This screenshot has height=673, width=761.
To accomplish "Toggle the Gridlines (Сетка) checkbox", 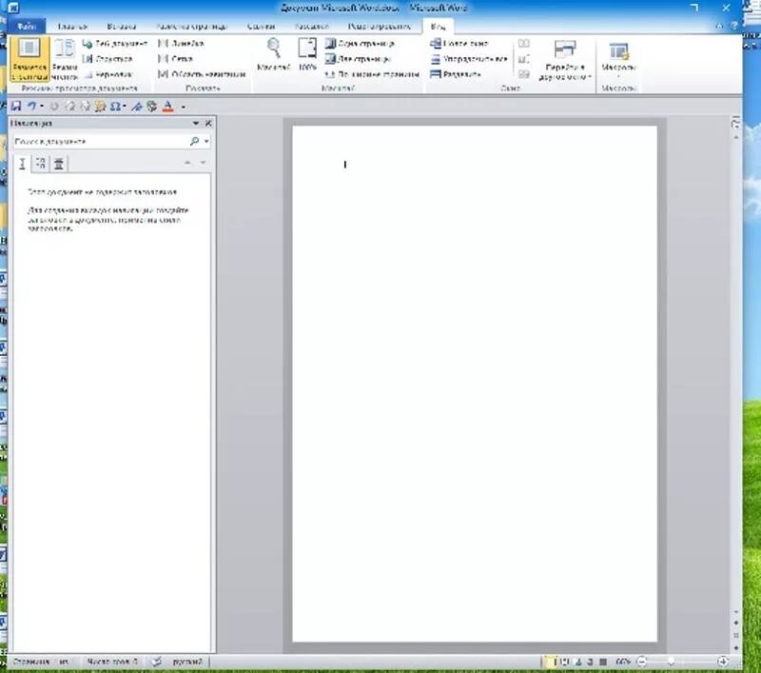I will (x=176, y=59).
